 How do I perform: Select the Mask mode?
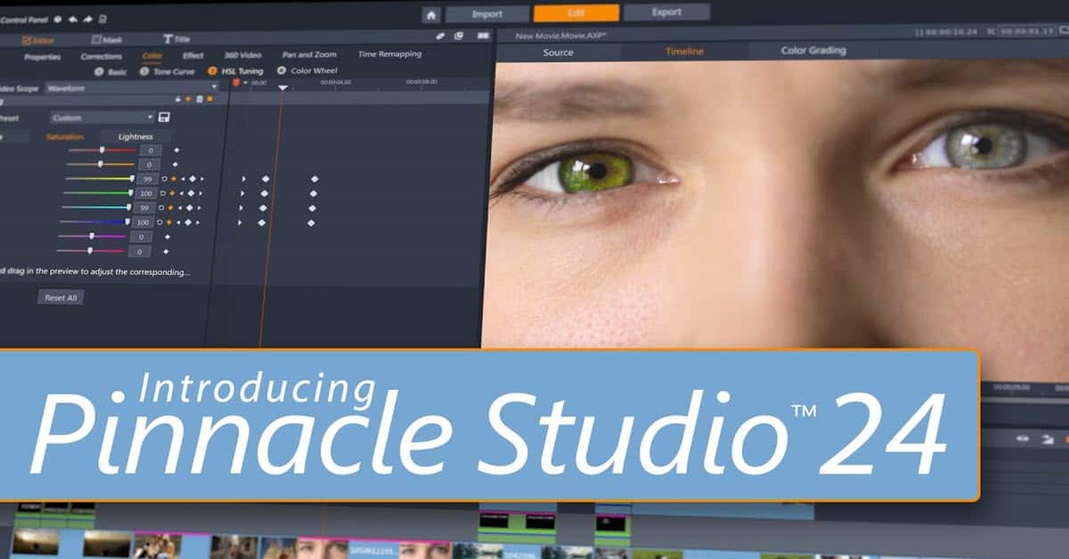click(109, 39)
